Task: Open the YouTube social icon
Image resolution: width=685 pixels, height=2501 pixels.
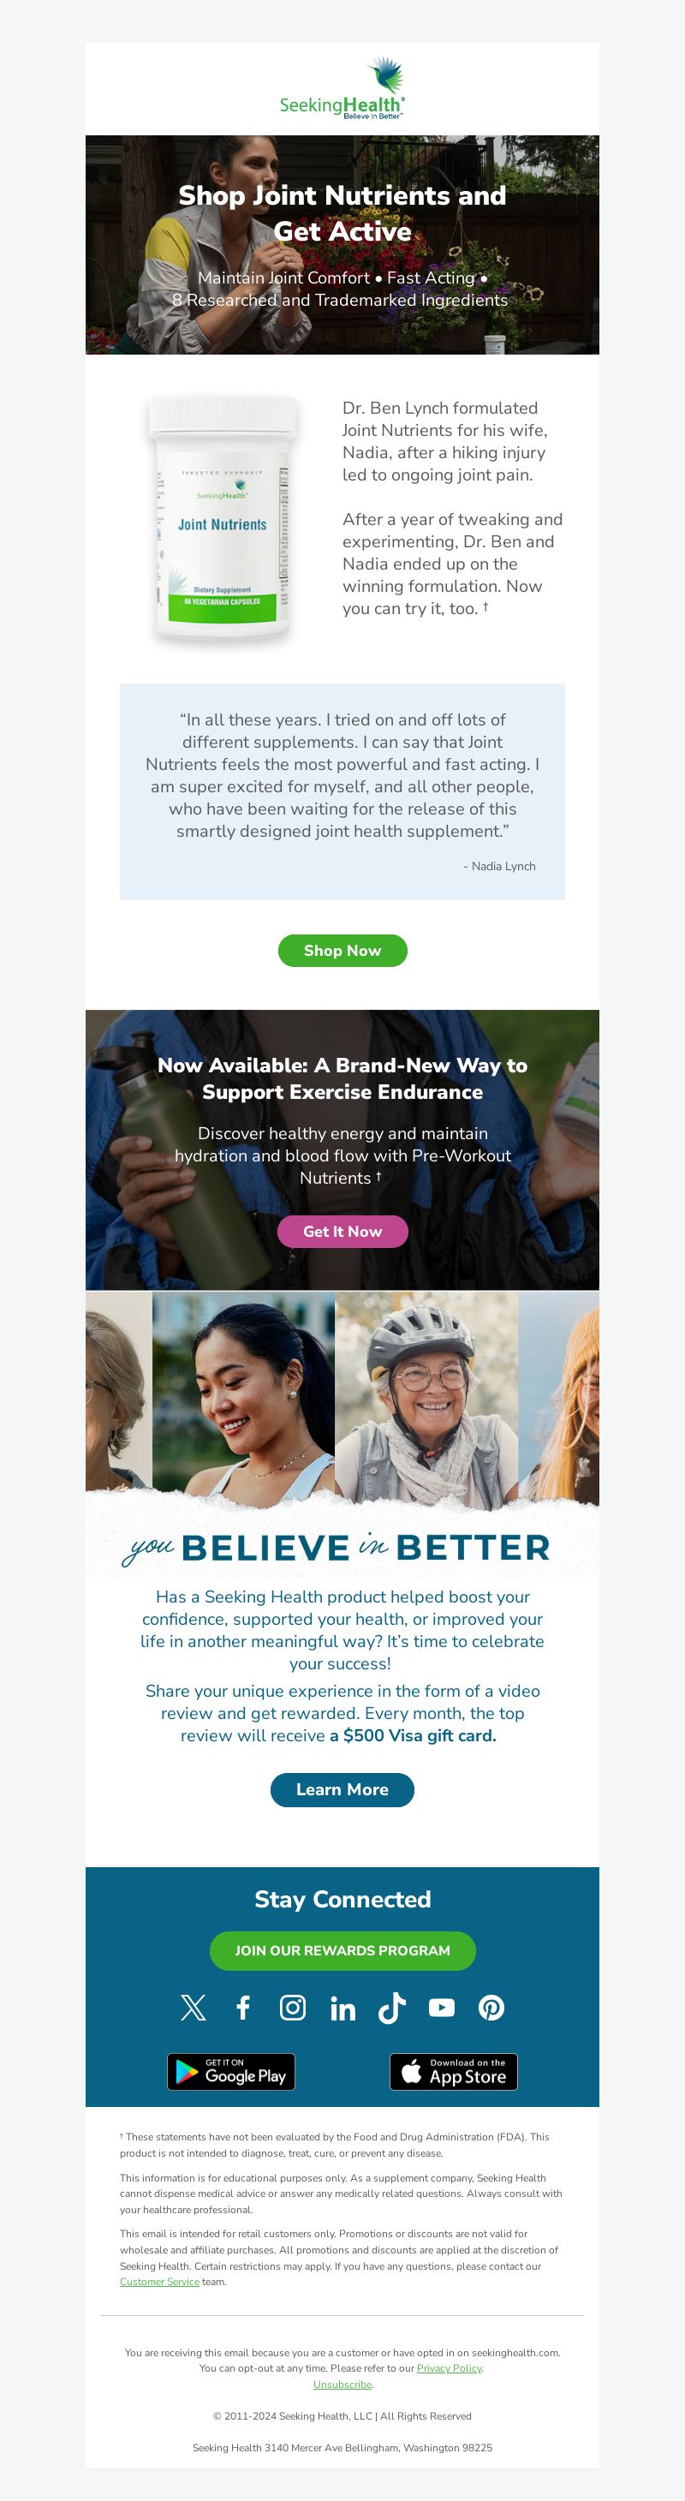Action: tap(442, 2008)
